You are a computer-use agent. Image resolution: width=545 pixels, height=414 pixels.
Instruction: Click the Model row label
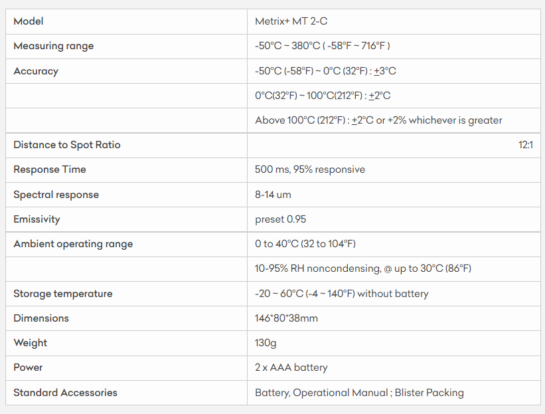click(x=29, y=21)
